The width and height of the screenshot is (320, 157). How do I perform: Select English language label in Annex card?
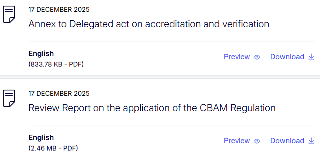[41, 54]
